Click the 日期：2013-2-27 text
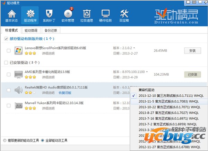Screen dimensions: 208x151 125,54
